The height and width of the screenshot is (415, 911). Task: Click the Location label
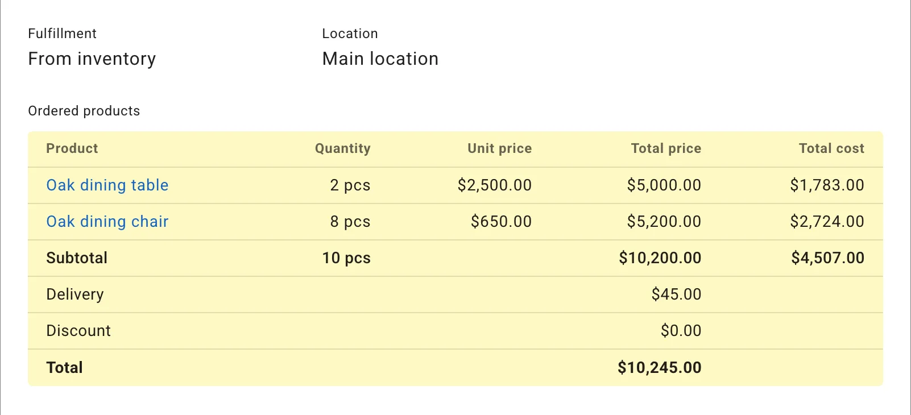pos(350,33)
